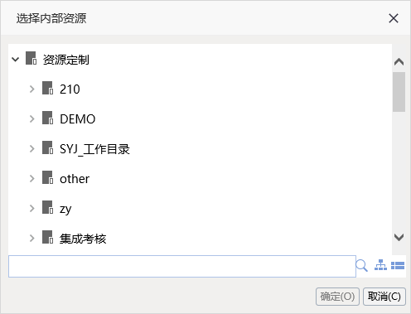Click the scrollbar down arrow
Screen dimensions: 411x314
[x=399, y=237]
